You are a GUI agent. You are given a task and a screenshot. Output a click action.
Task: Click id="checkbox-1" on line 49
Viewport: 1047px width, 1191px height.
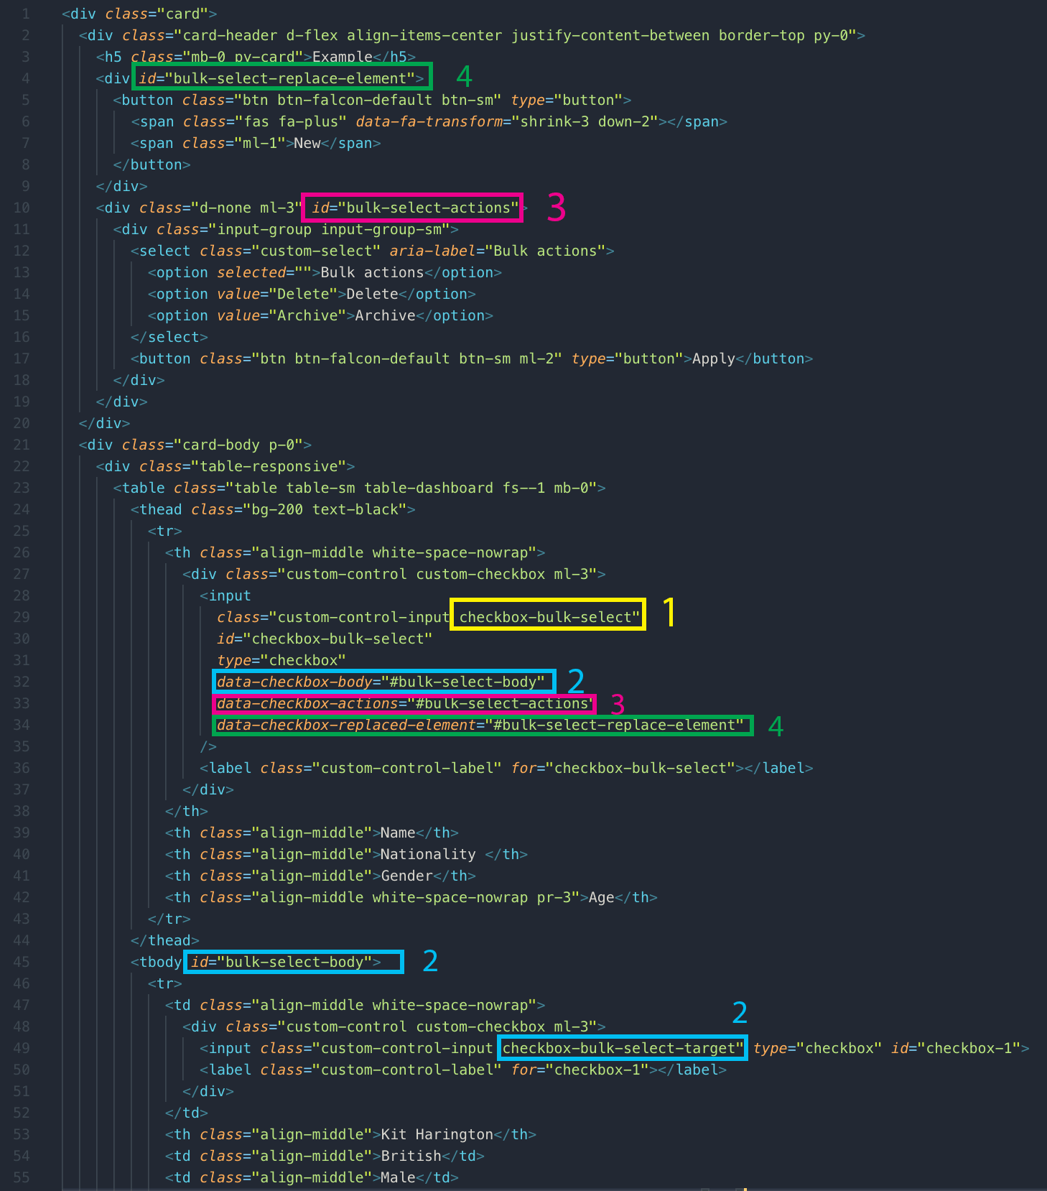[956, 1048]
